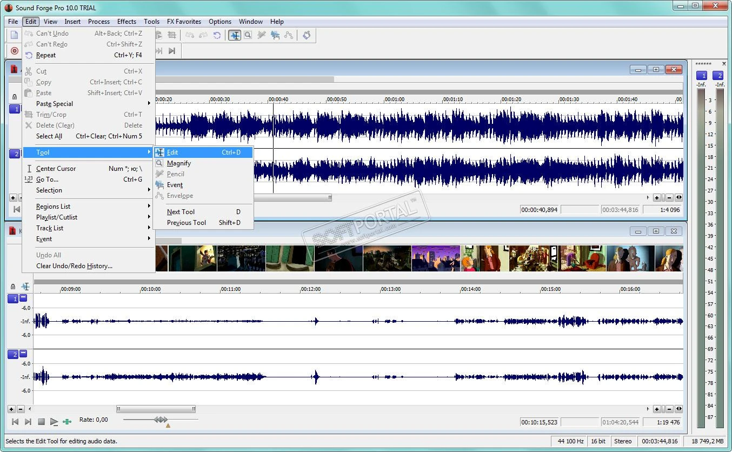Toggle channel 1 in the lower audio window
Viewport: 732px width, 452px height.
coord(13,298)
